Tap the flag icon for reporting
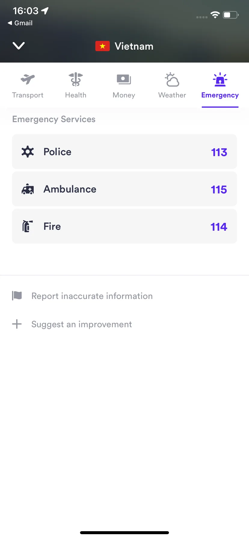Viewport: 249px width, 539px height. [17, 296]
